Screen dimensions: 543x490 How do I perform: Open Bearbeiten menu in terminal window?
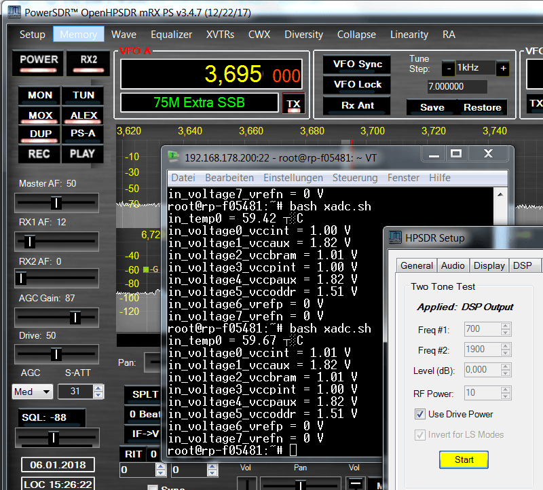click(229, 178)
